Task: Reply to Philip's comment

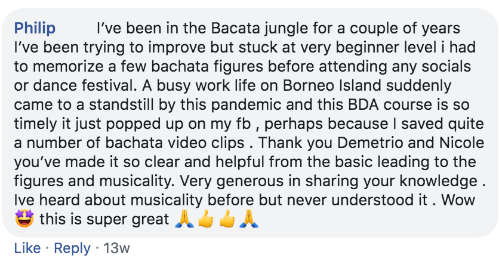Action: pyautogui.click(x=72, y=248)
